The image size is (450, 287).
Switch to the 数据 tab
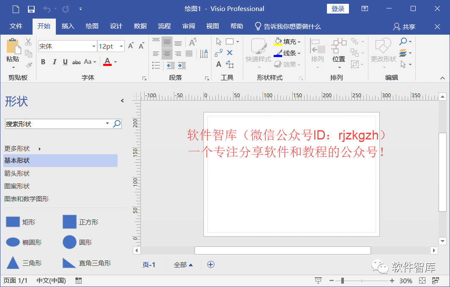pyautogui.click(x=140, y=26)
